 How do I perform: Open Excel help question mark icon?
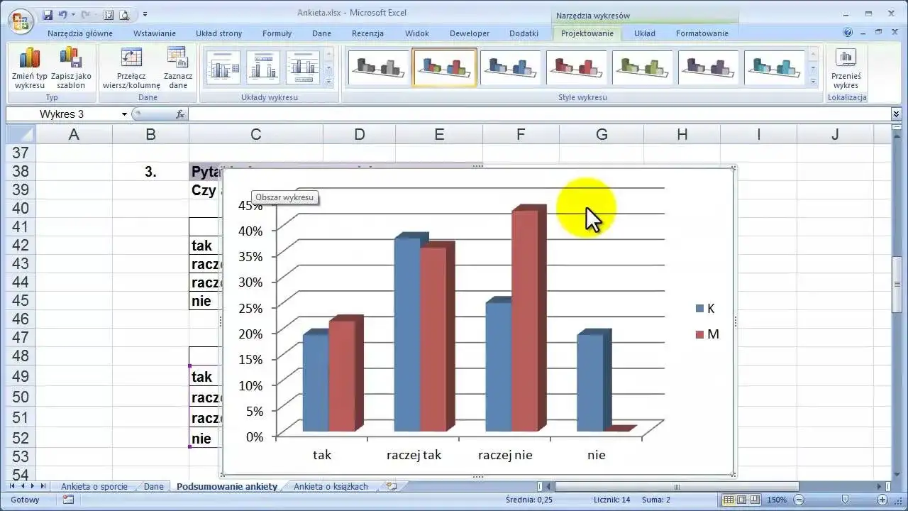coord(848,33)
